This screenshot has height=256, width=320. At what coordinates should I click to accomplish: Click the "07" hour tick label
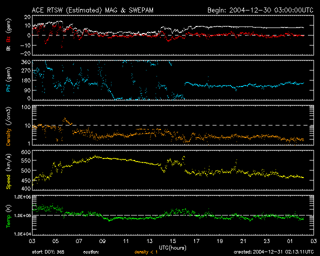pos(79,241)
